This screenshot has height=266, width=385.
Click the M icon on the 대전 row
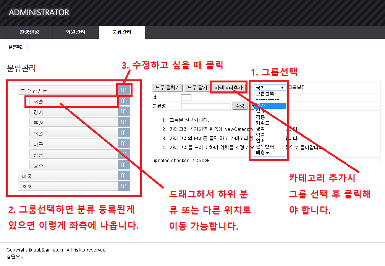pyautogui.click(x=125, y=133)
